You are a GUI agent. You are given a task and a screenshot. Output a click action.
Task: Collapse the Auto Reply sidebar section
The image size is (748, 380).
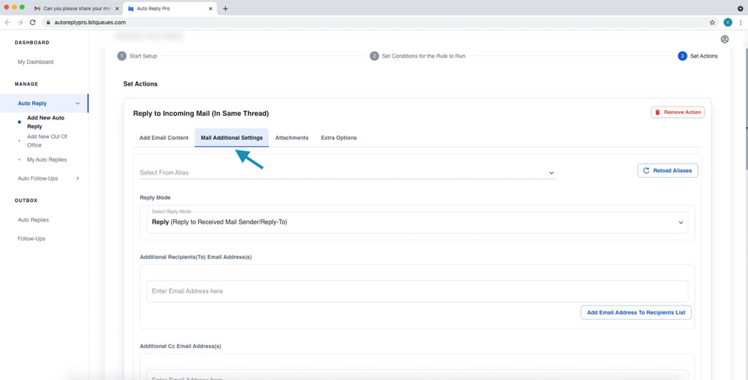[x=78, y=103]
